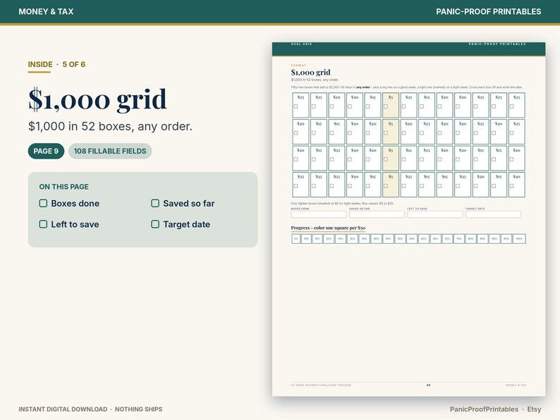This screenshot has width=560, height=420.
Task: Click the '52-WEEK SAVINGS CHALLENGE TRACKER' footer in preview
Action: 321,385
